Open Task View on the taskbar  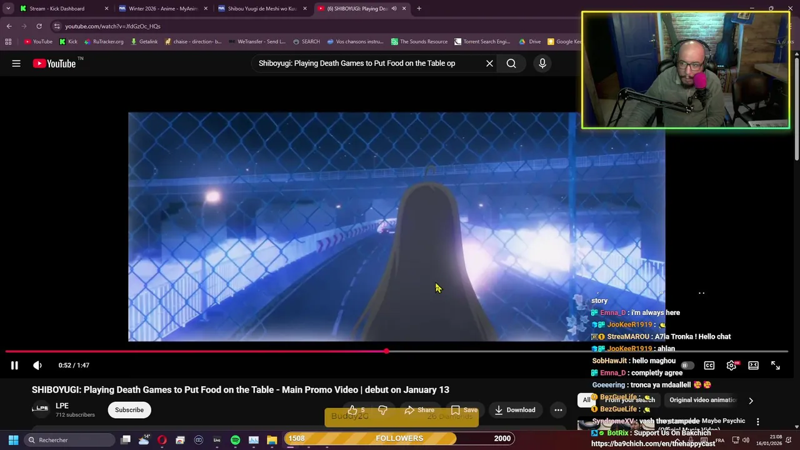[126, 440]
